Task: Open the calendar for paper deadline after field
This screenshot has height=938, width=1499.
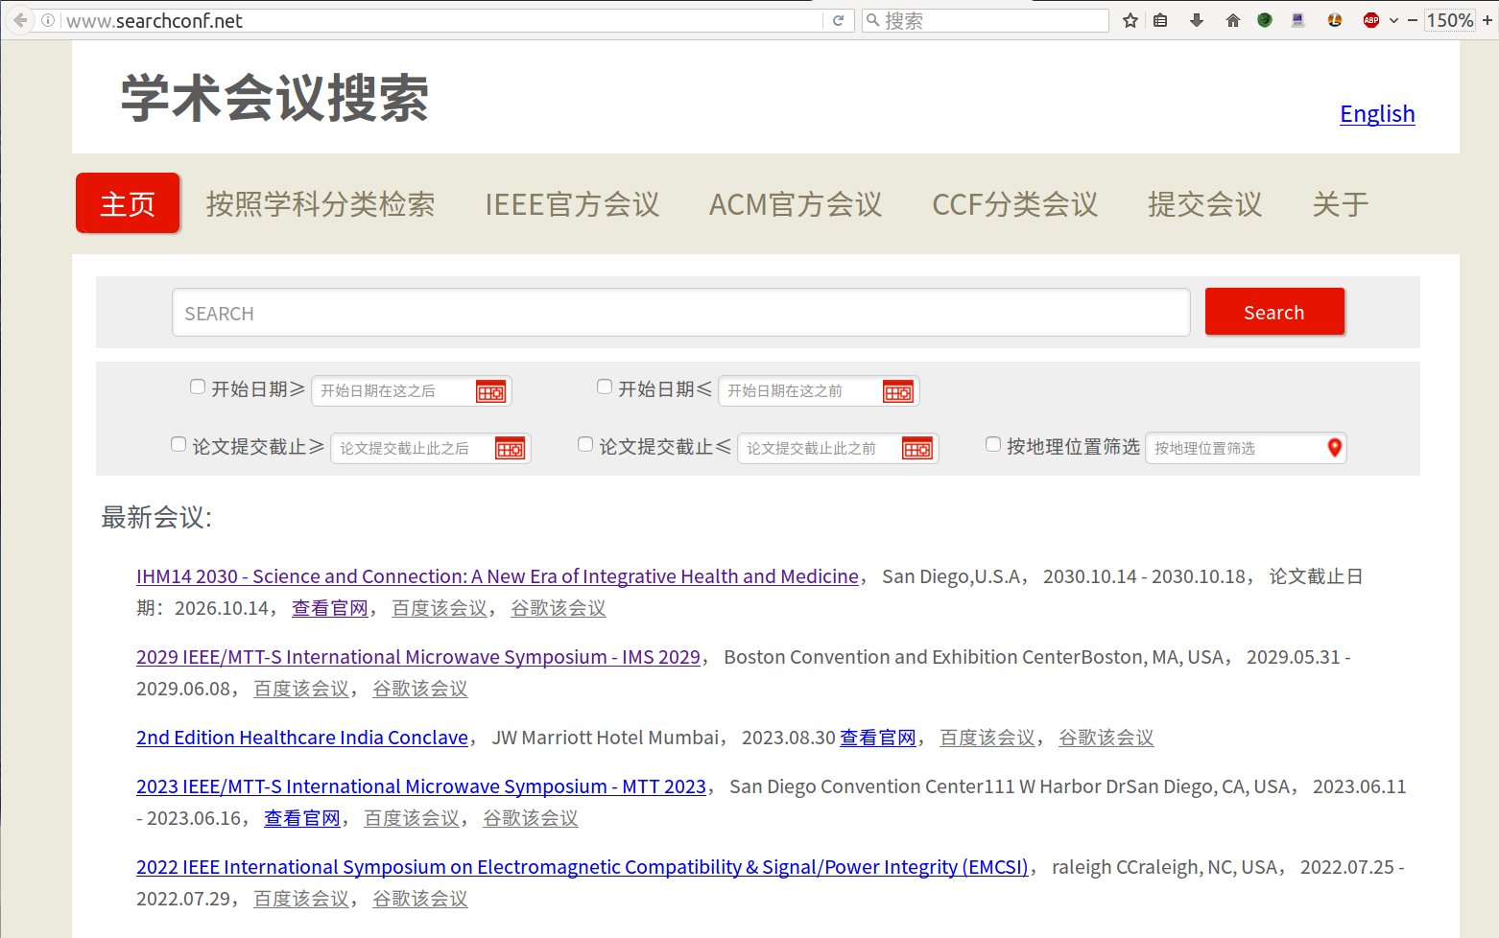Action: 509,448
